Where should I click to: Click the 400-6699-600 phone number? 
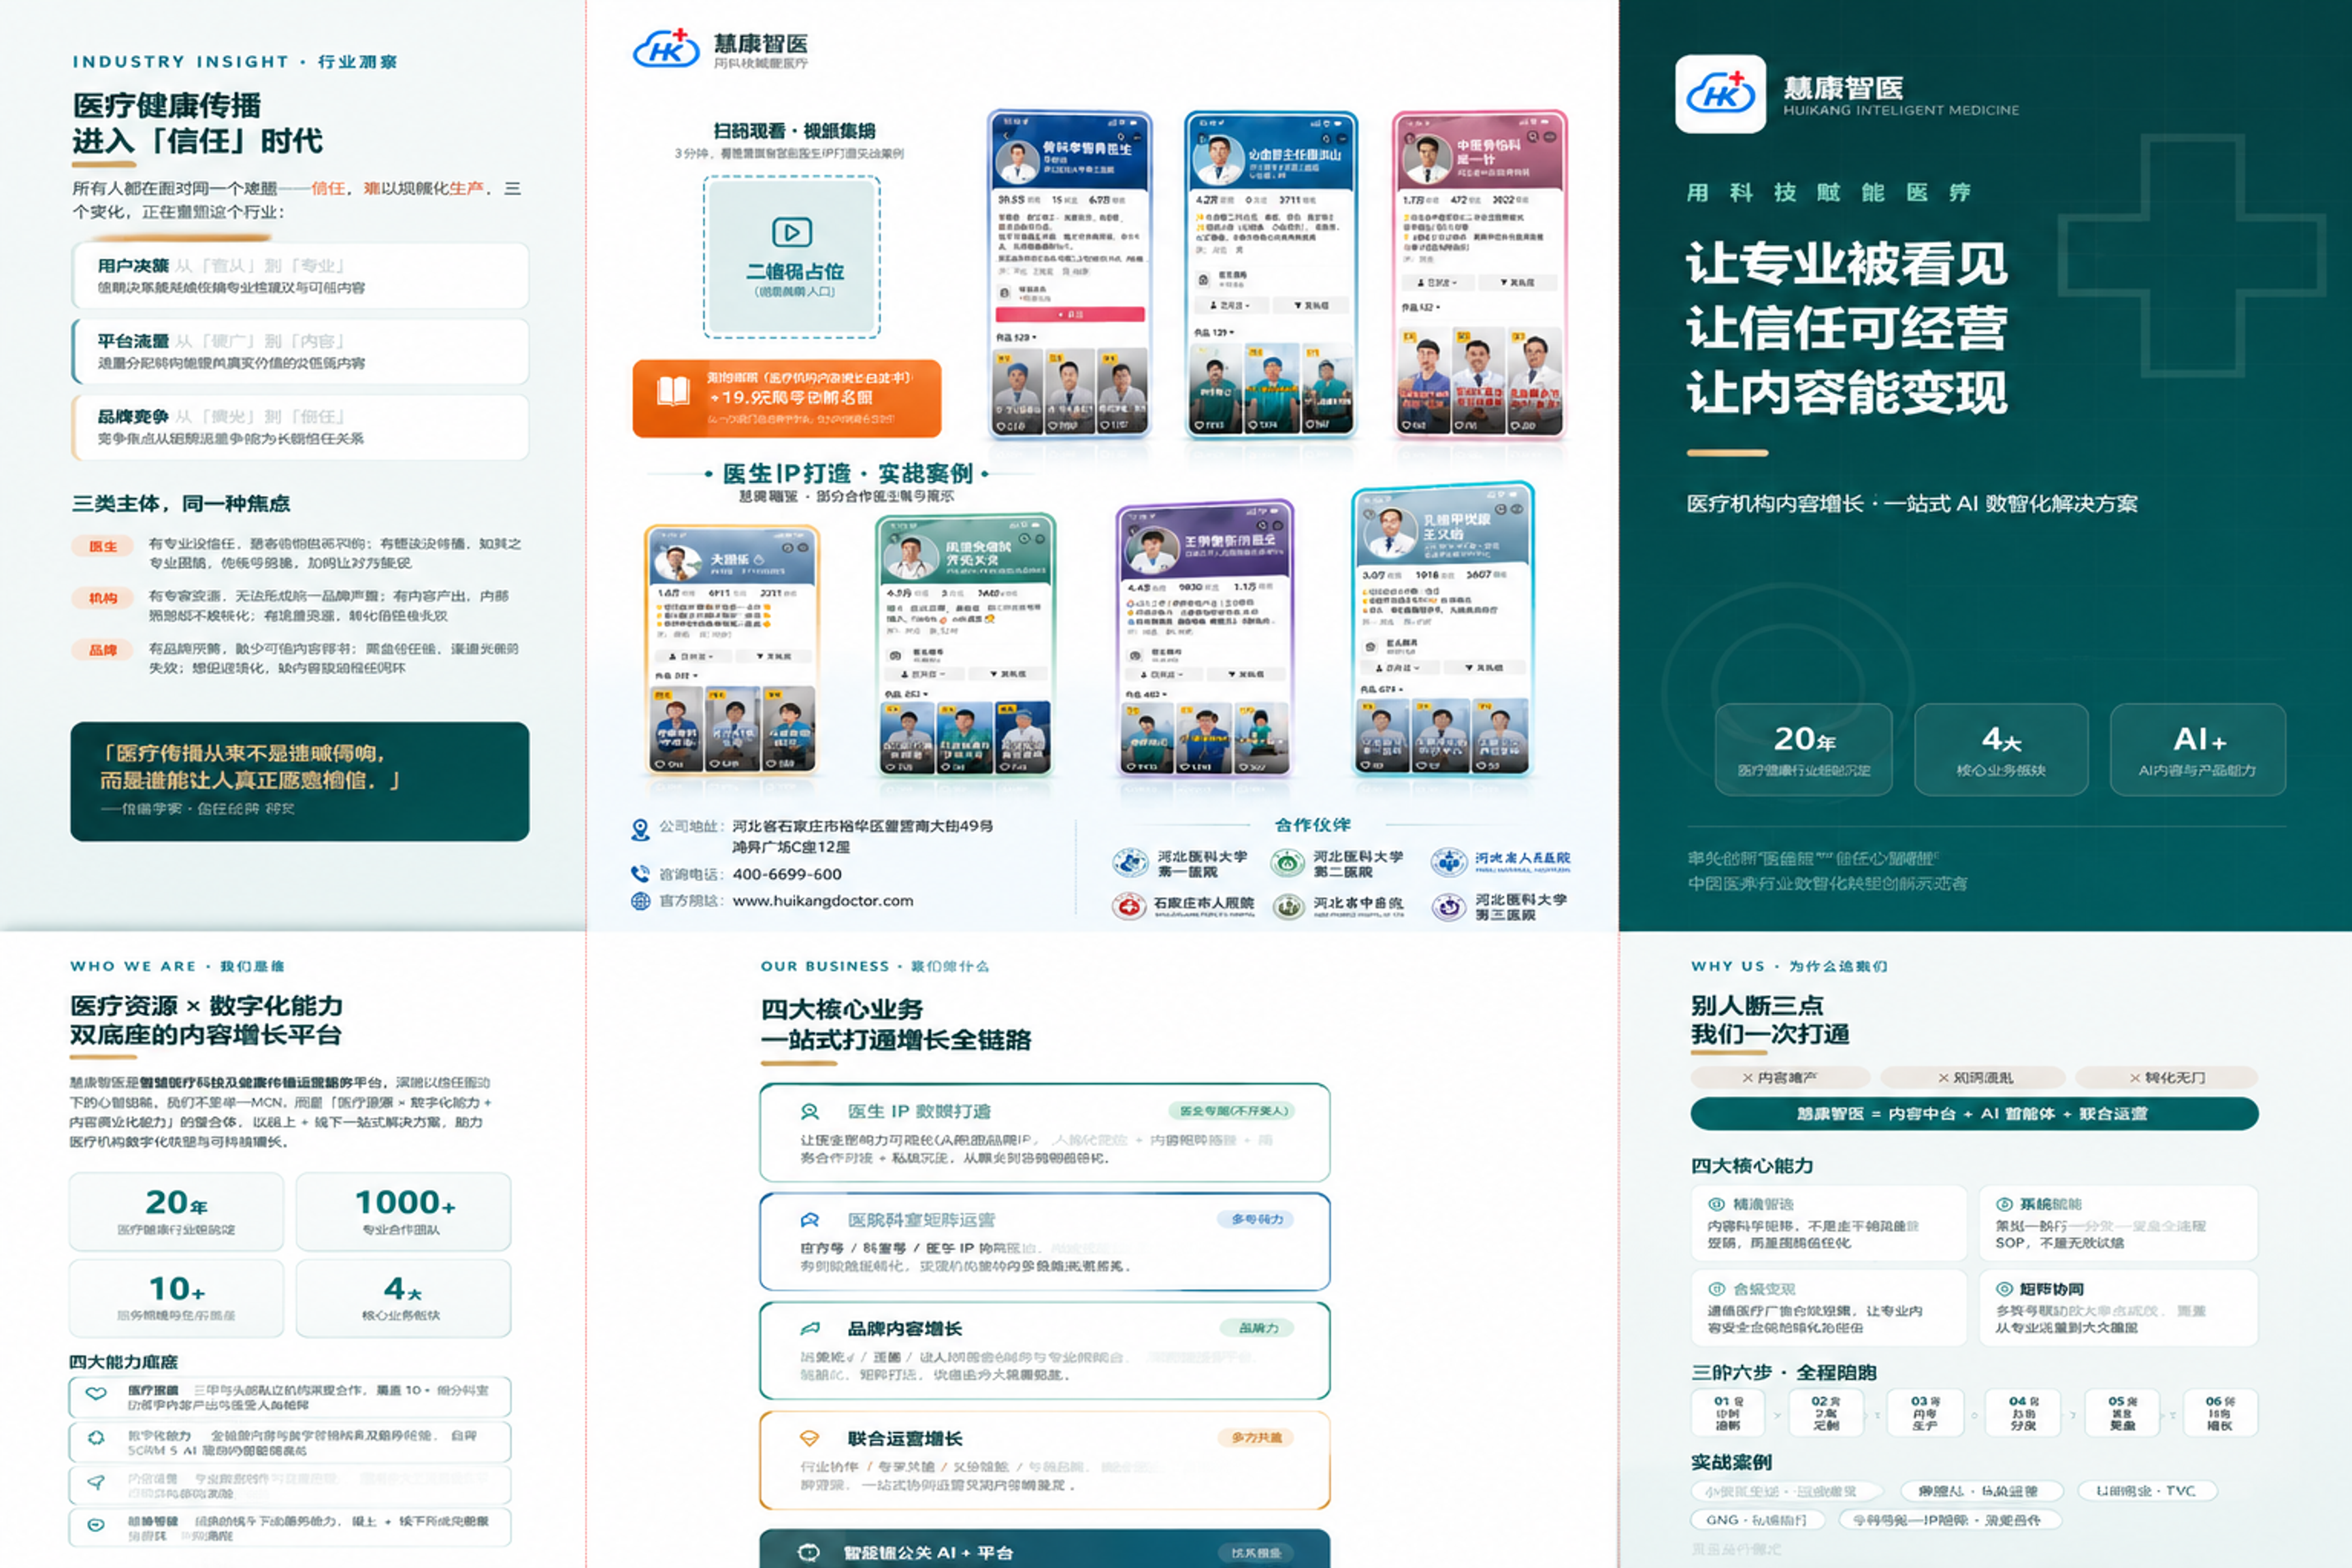(787, 874)
